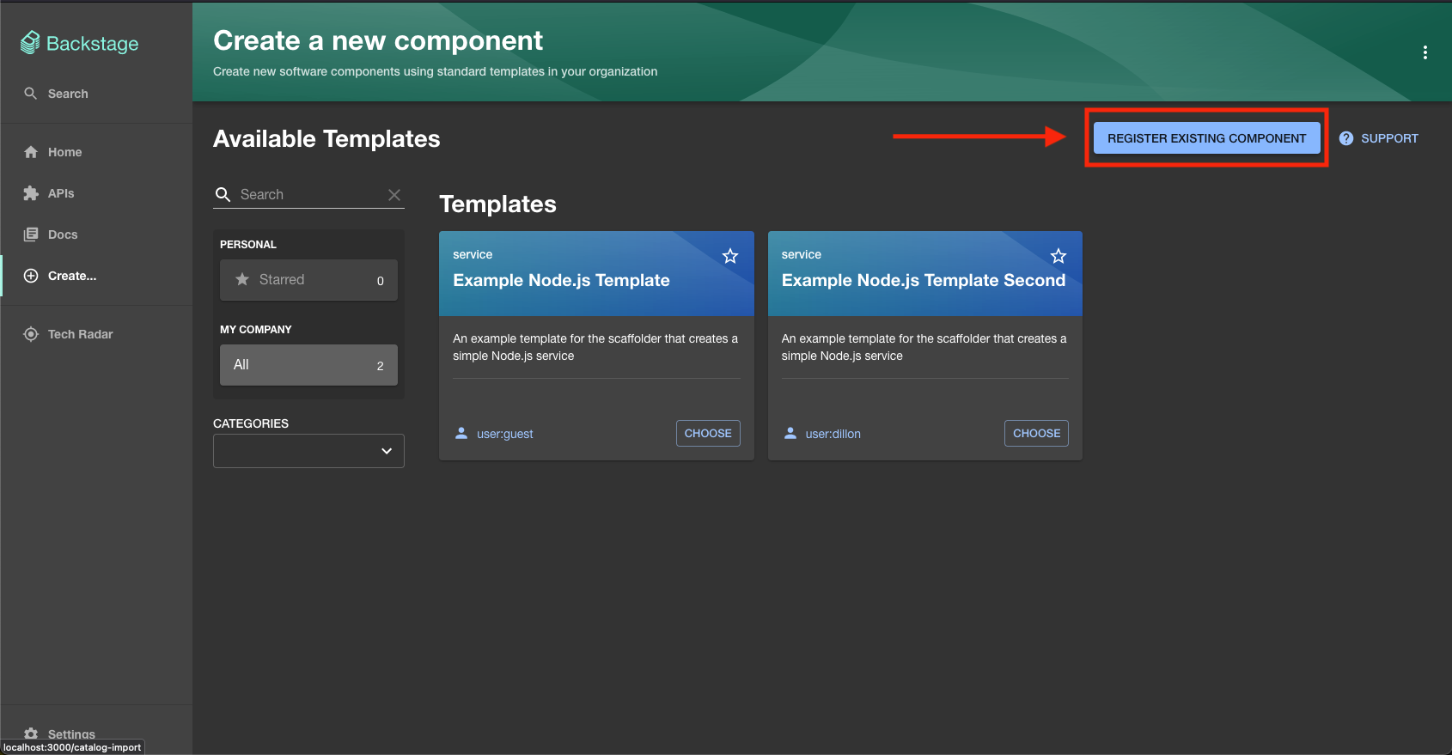The width and height of the screenshot is (1452, 755).
Task: Click the Backstage logo icon
Action: 30,43
